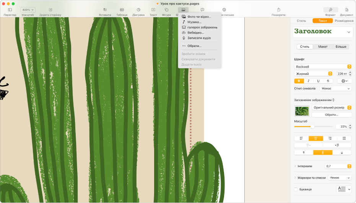This screenshot has width=356, height=203.
Task: Open the Жирний font weight dropdown
Action: (313, 74)
